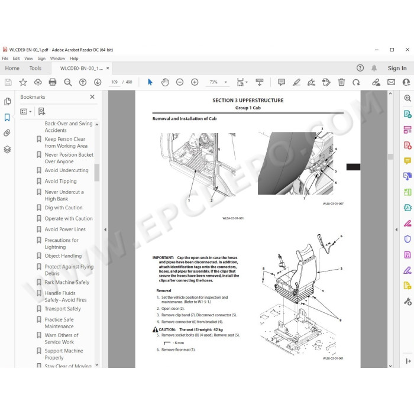The image size is (414, 414).
Task: Choose the Selection arrow tool
Action: click(x=150, y=82)
